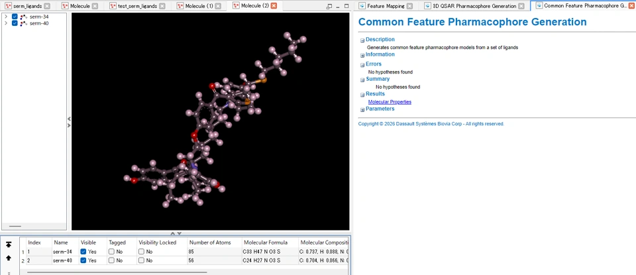Switch to the first Molecule tab
The height and width of the screenshot is (275, 636).
point(79,6)
